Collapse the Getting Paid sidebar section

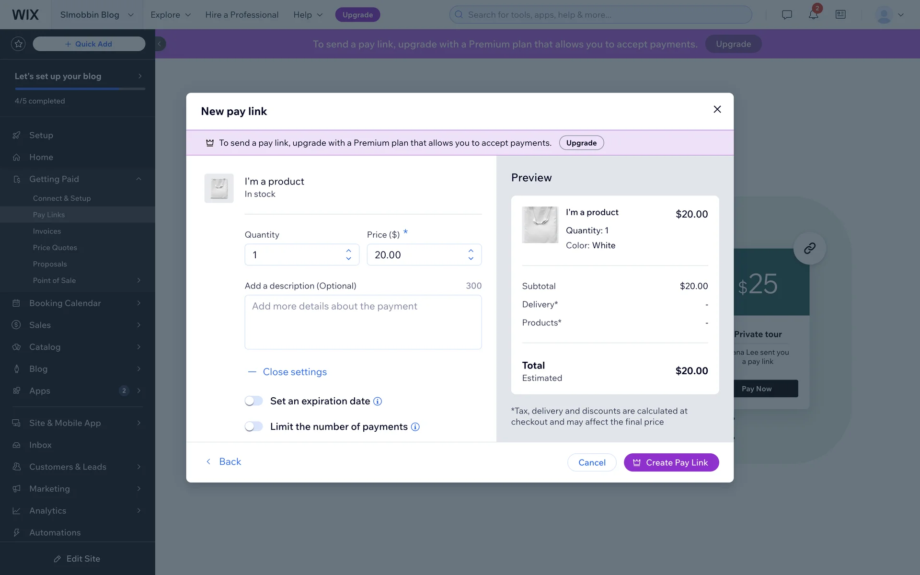pos(138,179)
